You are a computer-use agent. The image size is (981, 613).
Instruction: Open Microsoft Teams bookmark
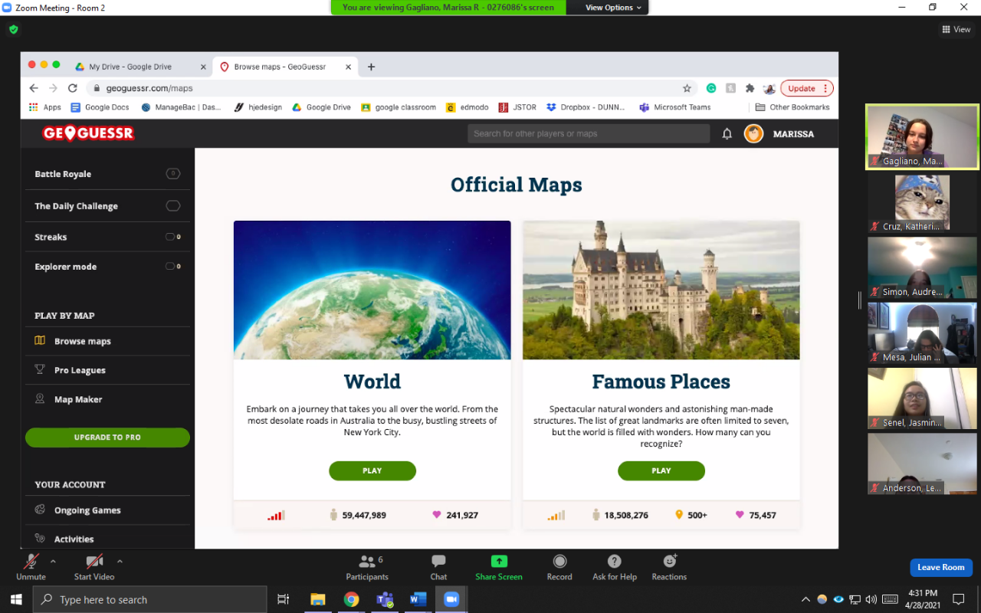(x=675, y=107)
